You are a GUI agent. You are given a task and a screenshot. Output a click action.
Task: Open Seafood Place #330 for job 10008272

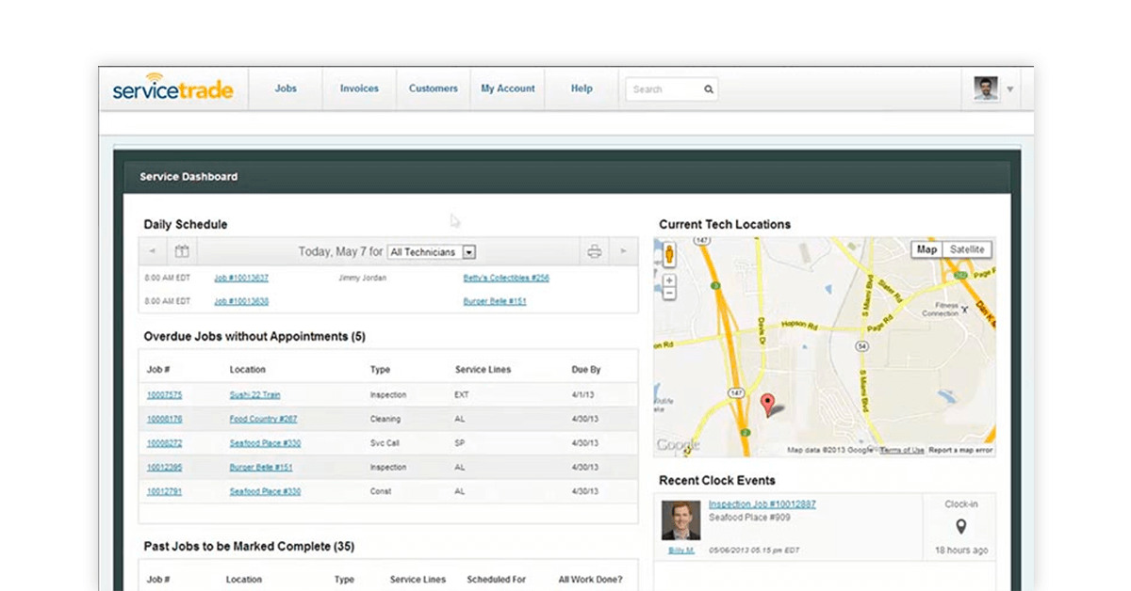265,443
